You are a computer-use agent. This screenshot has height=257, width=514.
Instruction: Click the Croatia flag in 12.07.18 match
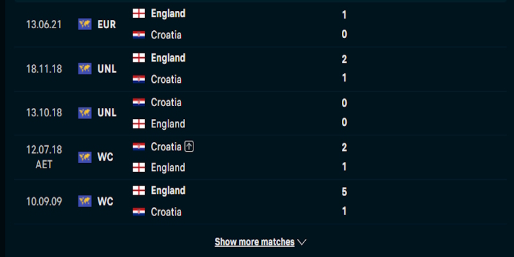click(139, 146)
